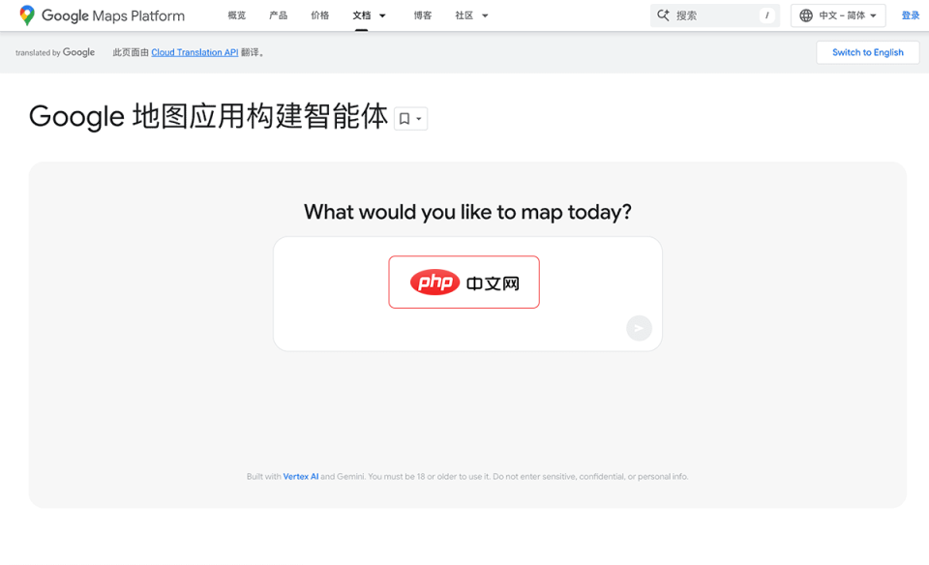This screenshot has height=565, width=929.
Task: Open the 概览 nav item
Action: coord(236,15)
